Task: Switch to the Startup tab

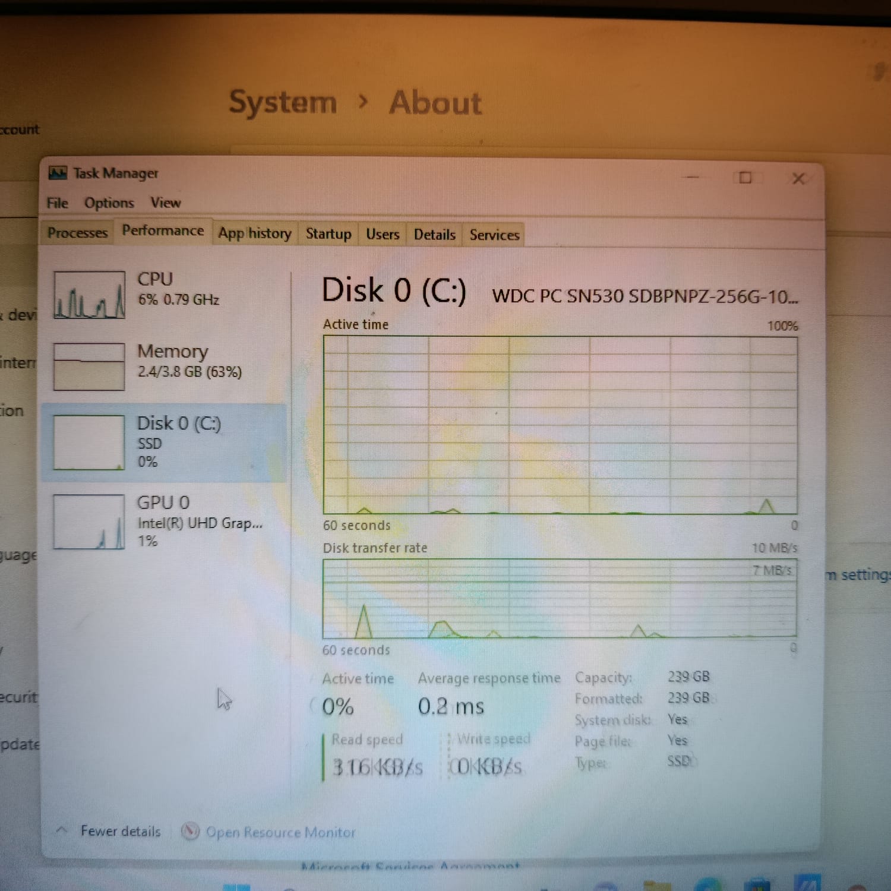Action: [x=328, y=234]
